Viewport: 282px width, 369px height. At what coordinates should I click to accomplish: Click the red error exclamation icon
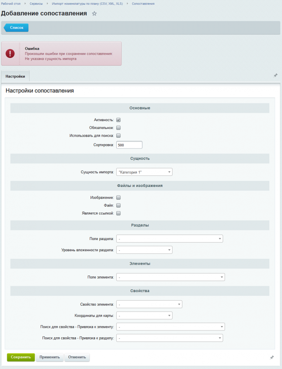[x=10, y=54]
